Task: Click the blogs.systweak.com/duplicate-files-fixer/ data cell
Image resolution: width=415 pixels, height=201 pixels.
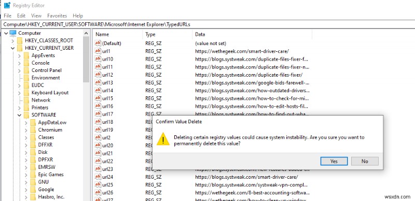Action: click(249, 75)
